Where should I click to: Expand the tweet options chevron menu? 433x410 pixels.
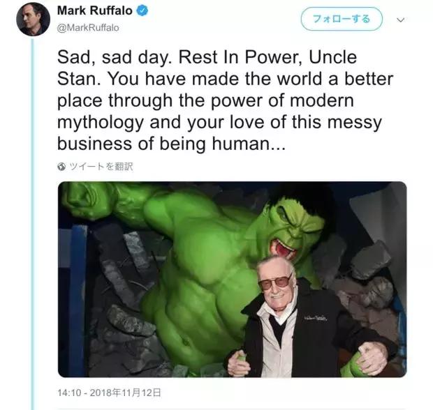[400, 20]
